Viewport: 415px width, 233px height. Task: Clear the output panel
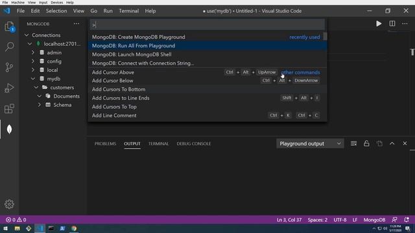point(353,144)
